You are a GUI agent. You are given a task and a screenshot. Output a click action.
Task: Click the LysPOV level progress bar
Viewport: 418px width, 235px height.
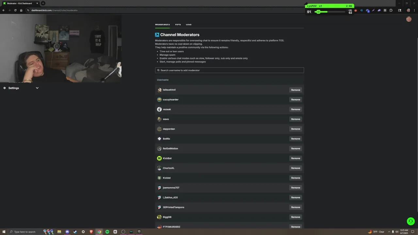[x=330, y=12]
